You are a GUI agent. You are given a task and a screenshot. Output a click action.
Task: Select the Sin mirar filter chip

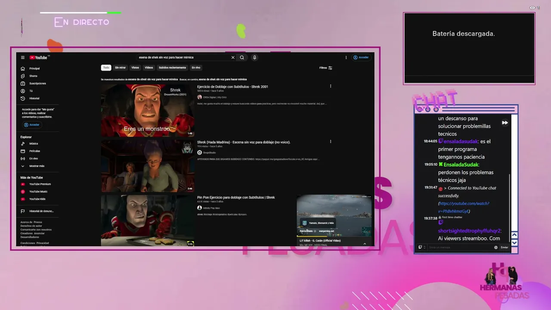120,68
